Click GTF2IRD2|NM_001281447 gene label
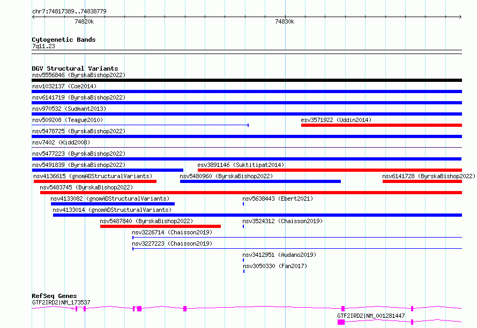The height and width of the screenshot is (328, 477). [x=371, y=316]
